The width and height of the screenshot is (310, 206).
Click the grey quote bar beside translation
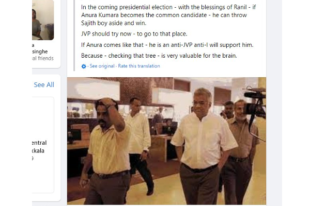74,36
